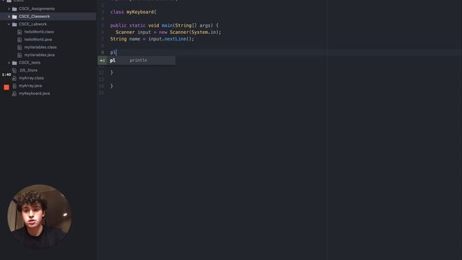Open helloWorld.java from the tree
Viewport: 462px width, 260px height.
tap(38, 40)
